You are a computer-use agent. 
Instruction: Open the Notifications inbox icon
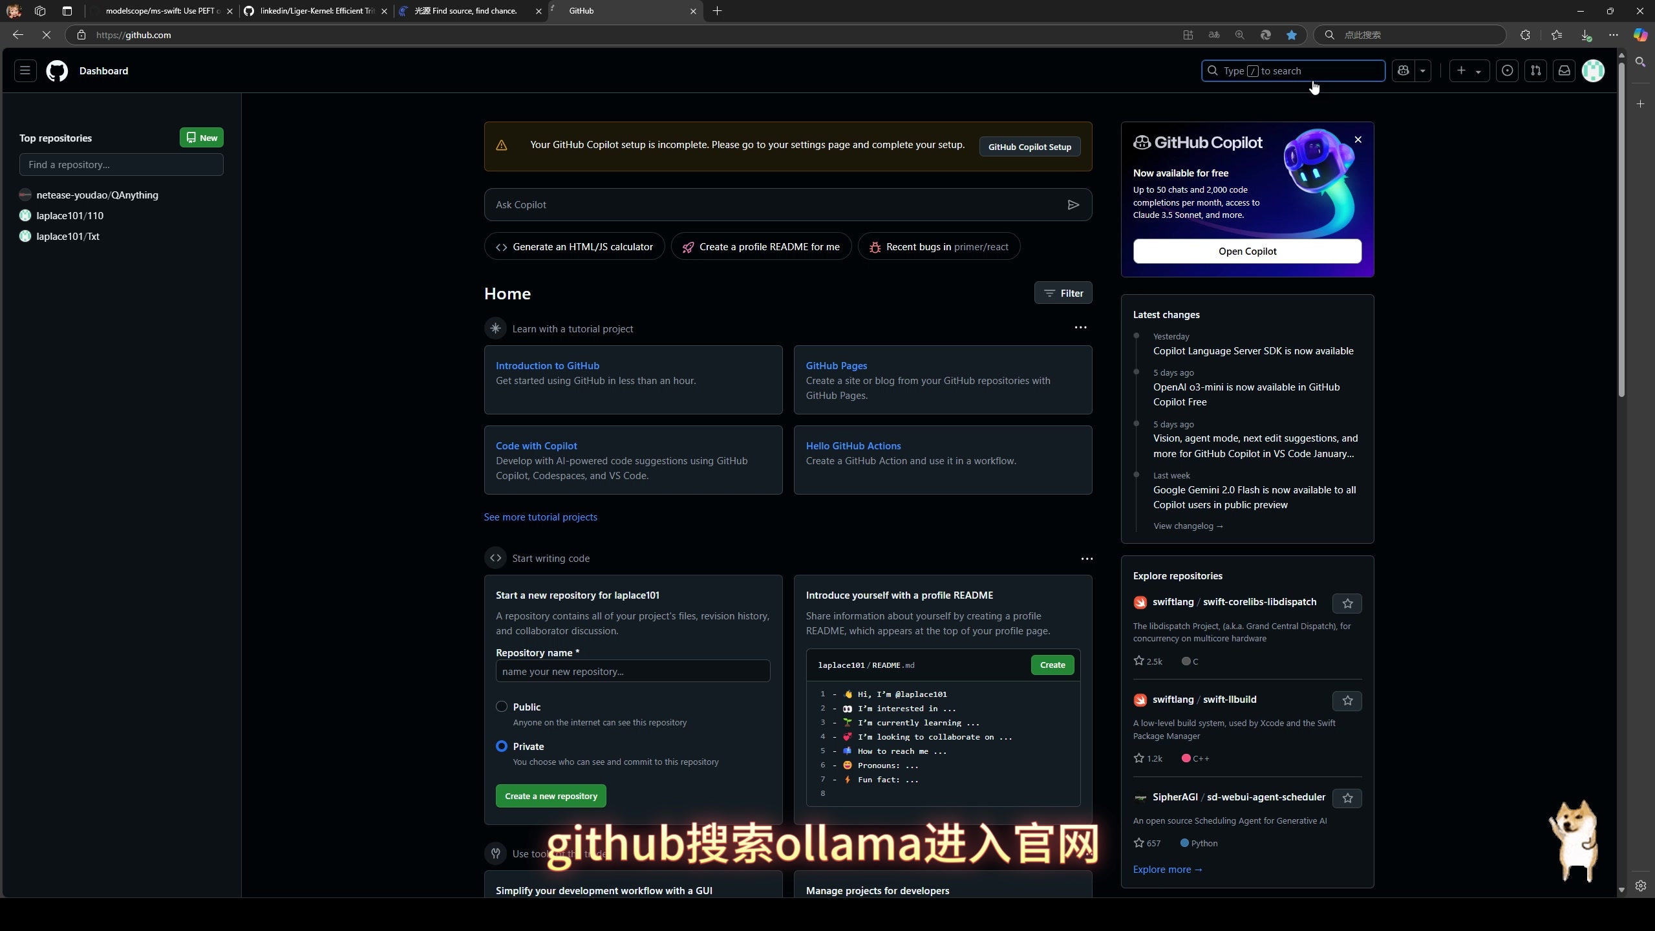coord(1564,70)
